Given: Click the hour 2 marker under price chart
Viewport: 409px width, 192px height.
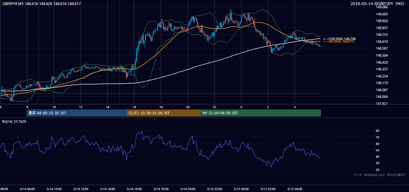Looking at the screenshot, I should [x=268, y=107].
